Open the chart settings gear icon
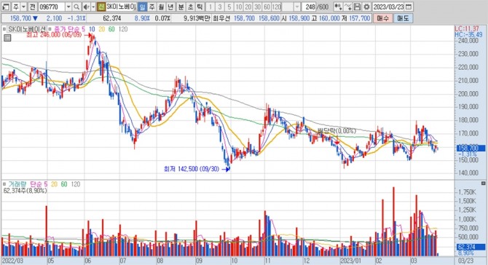488x265 pixels. pyautogui.click(x=367, y=7)
